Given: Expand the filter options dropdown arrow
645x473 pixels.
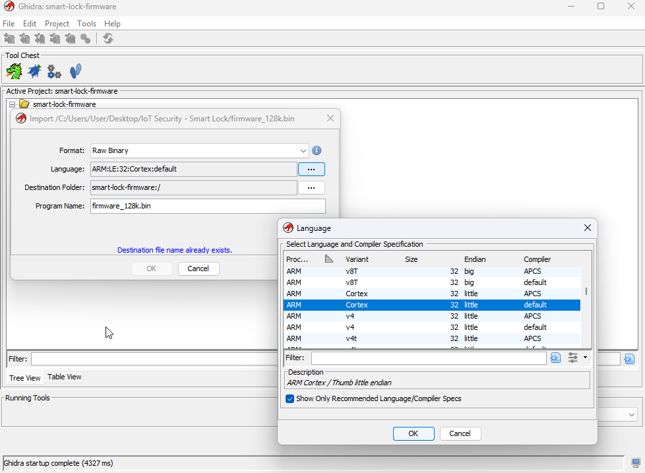Looking at the screenshot, I should point(585,358).
